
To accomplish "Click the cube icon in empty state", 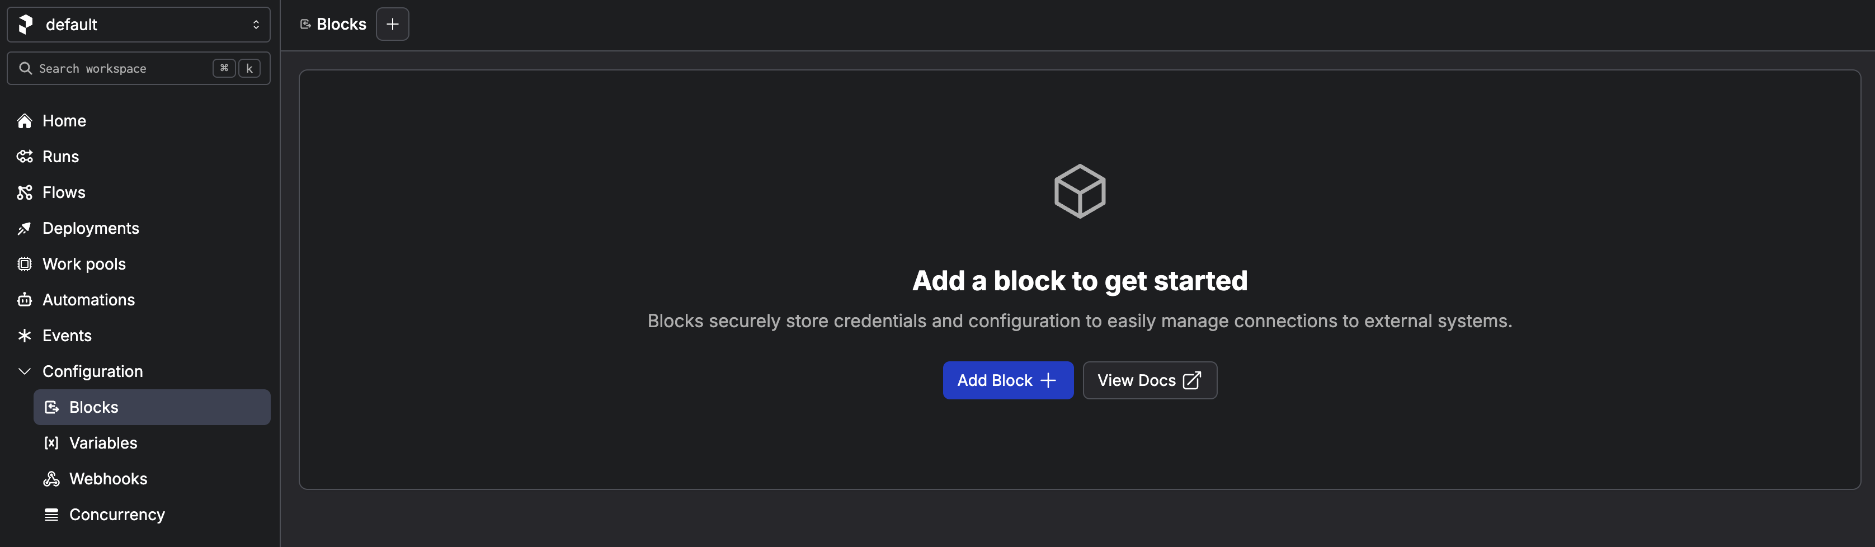I will 1080,191.
